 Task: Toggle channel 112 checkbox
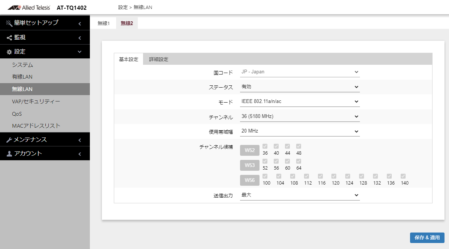tap(306, 176)
